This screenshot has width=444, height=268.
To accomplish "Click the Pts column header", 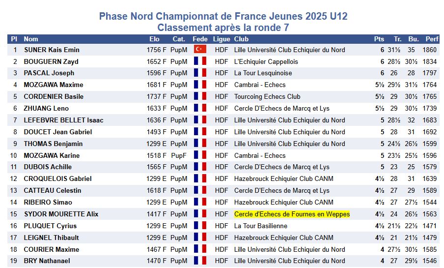I will (379, 39).
